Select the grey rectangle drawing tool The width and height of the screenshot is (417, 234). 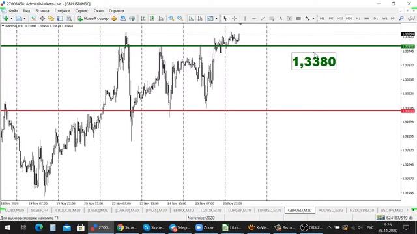[x=298, y=18]
